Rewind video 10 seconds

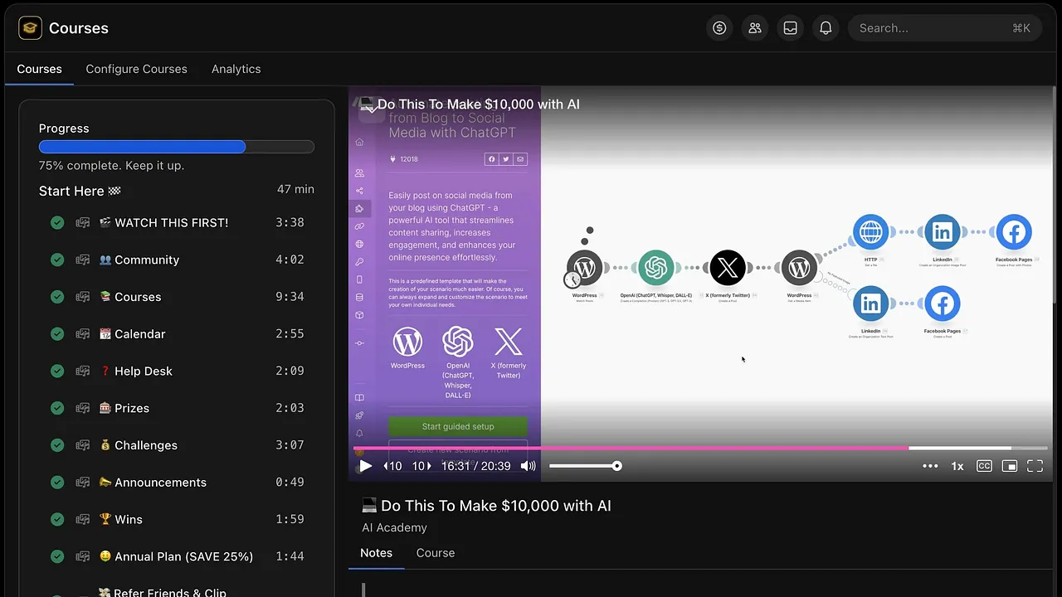392,466
